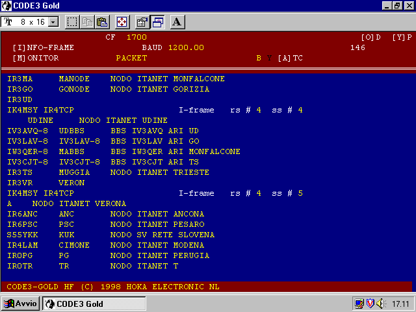
Task: Click the Mark selection toolbar icon
Action: pyautogui.click(x=72, y=21)
